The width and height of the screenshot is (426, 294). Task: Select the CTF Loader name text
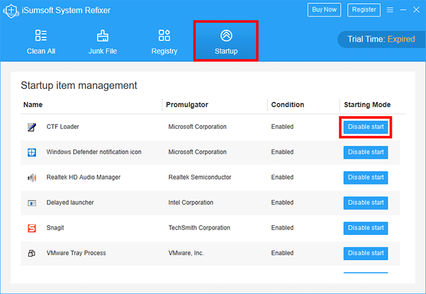(63, 127)
